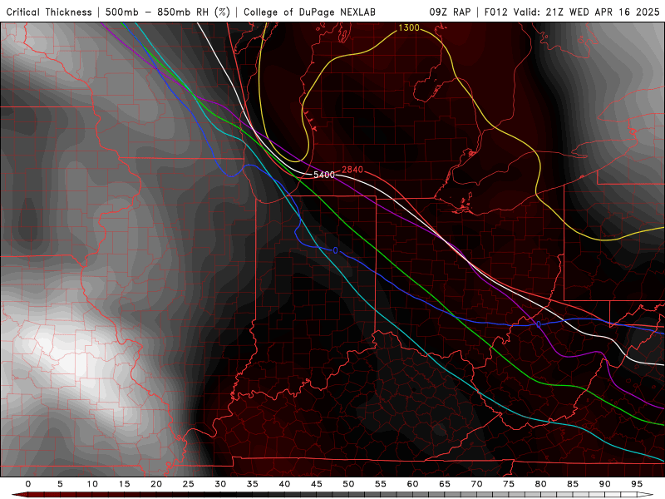Click the blue "0" contour label inside Indiana

pos(336,250)
